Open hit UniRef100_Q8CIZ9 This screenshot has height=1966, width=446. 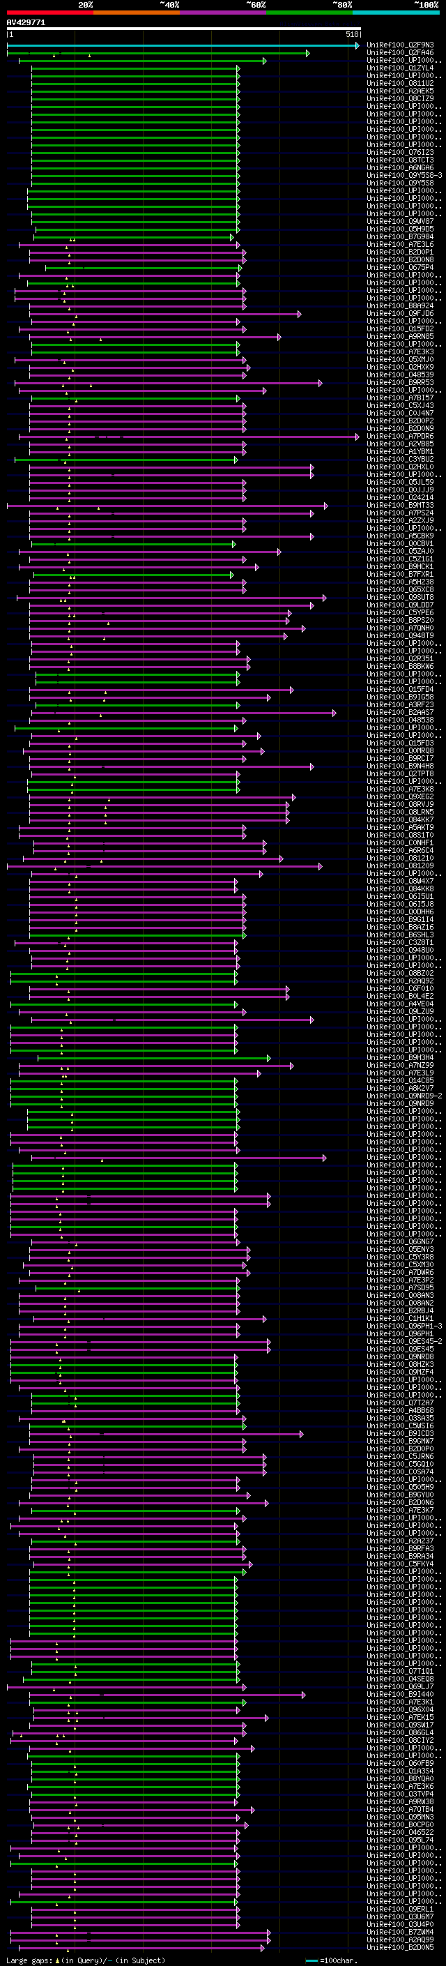tap(400, 99)
